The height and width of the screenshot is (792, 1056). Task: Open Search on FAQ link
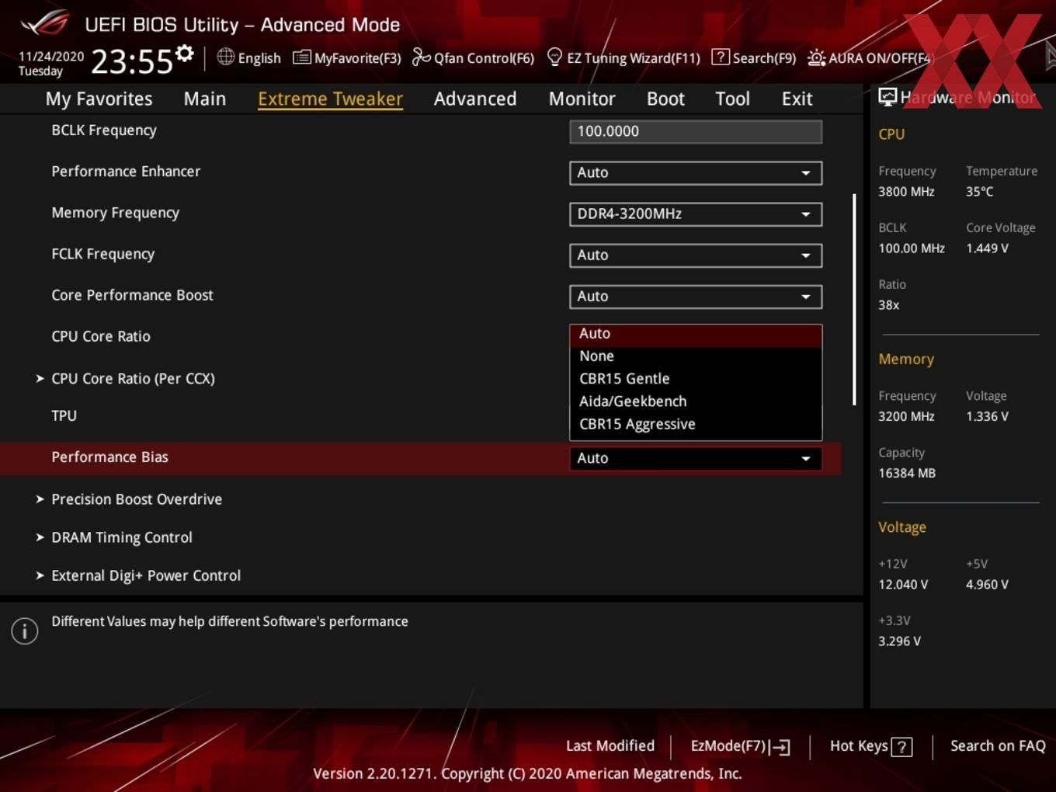tap(998, 746)
